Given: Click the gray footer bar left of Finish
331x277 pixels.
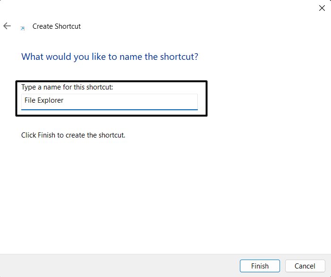Looking at the screenshot, I should click(118, 266).
